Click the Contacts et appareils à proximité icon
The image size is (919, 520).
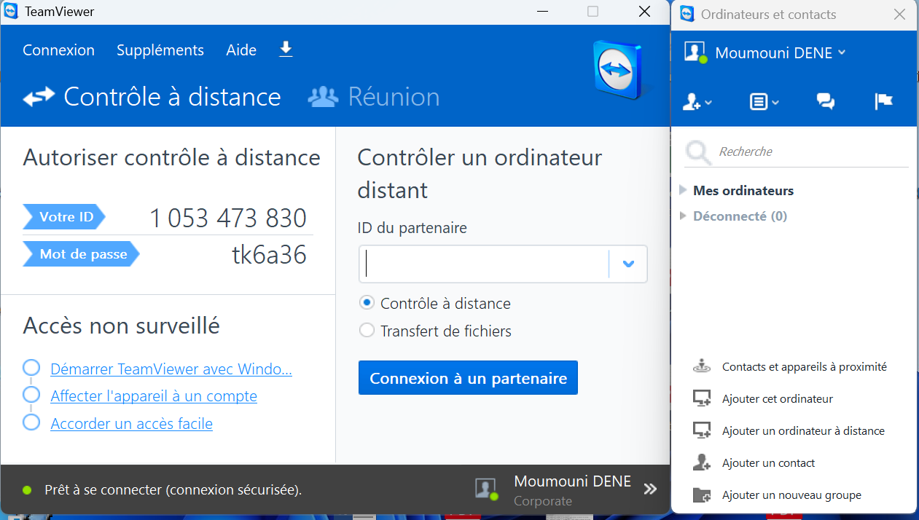701,367
